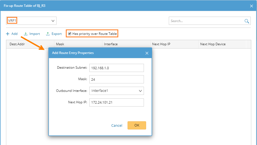Close the Fix-up Route Table window
257x145 pixels.
click(252, 6)
